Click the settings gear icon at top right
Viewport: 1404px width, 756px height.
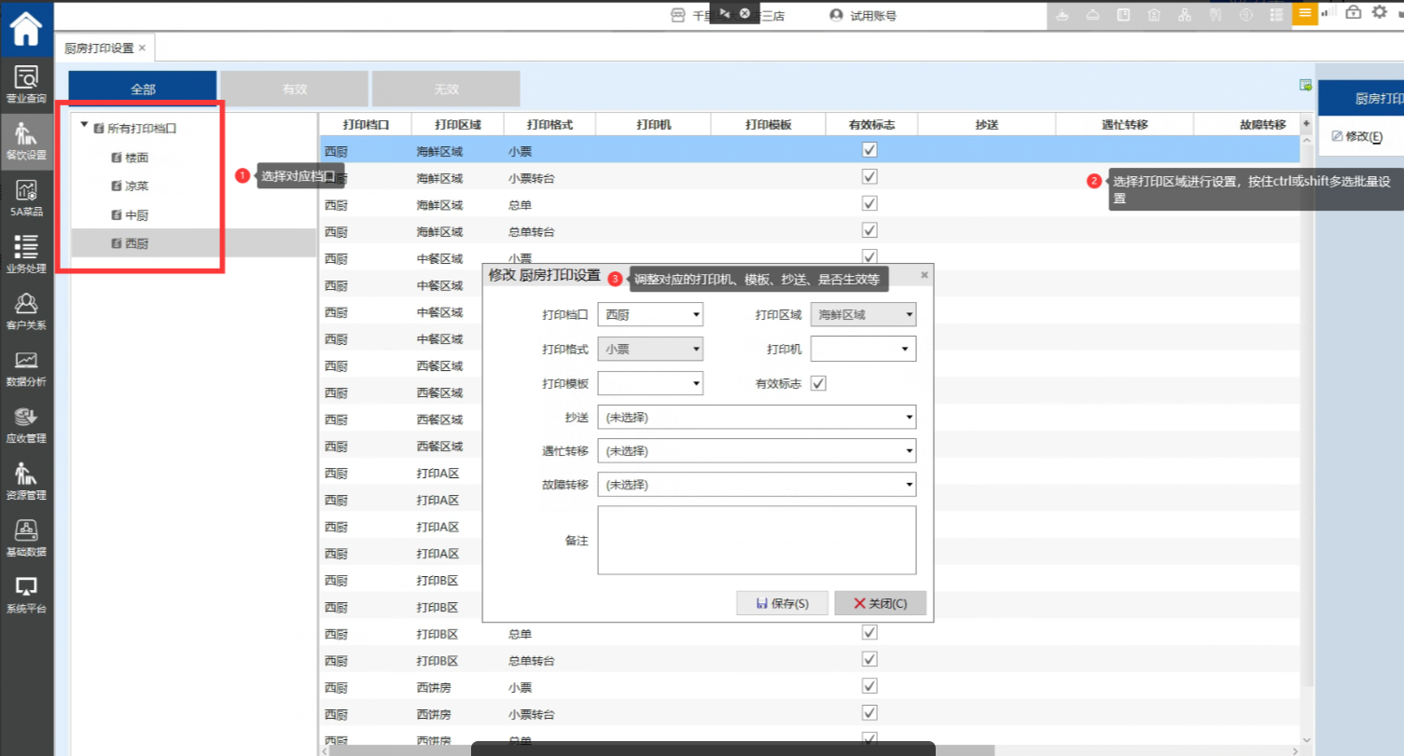click(x=1379, y=12)
